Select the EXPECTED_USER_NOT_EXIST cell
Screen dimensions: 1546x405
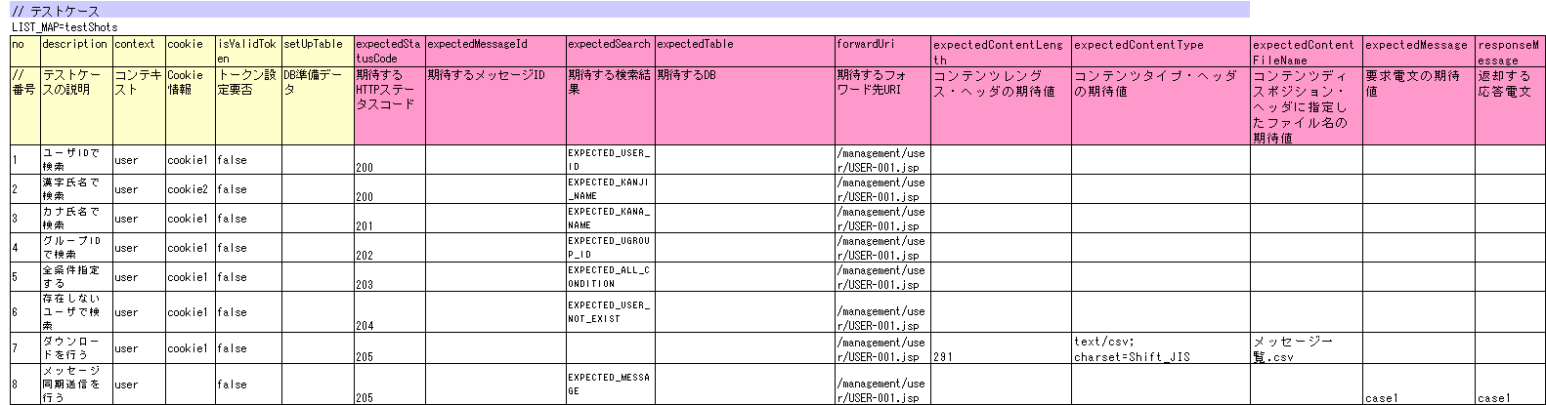pyautogui.click(x=610, y=312)
